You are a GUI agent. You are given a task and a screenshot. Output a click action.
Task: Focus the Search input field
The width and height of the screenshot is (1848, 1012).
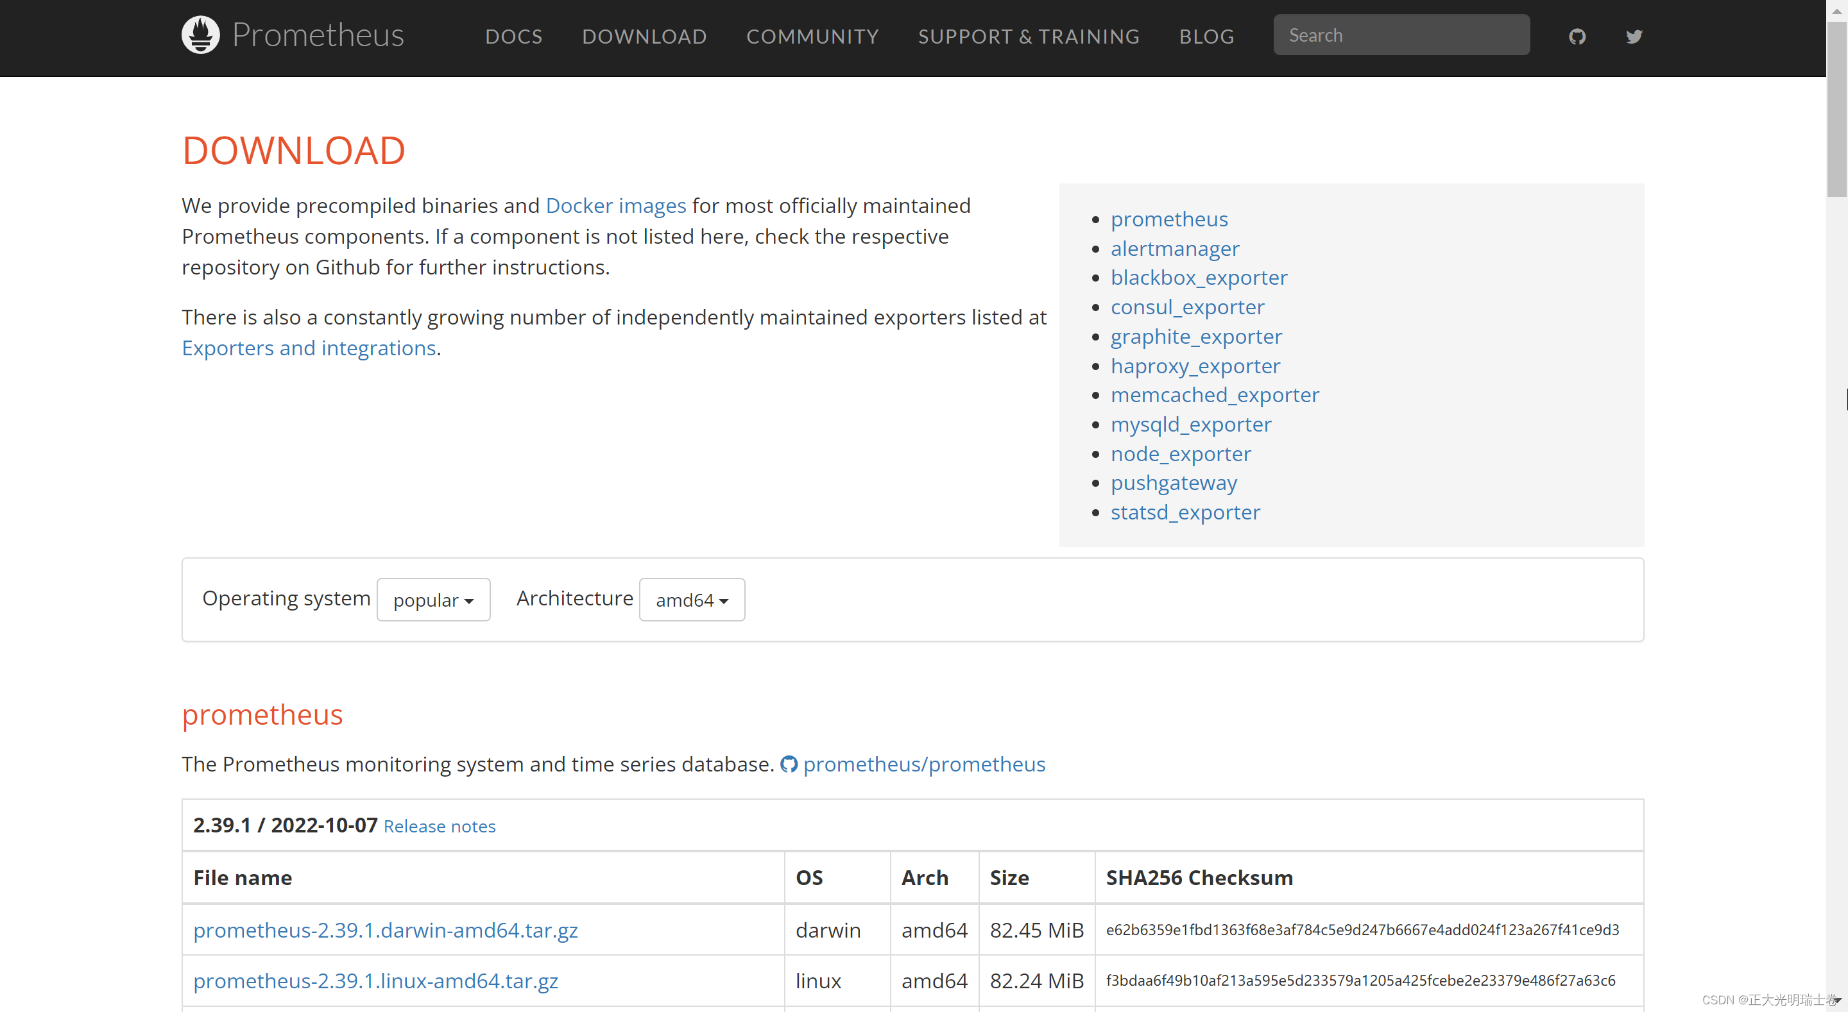tap(1401, 35)
